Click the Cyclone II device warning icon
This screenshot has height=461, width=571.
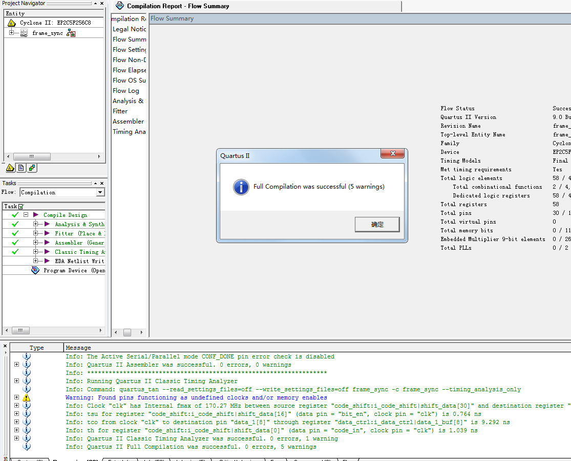pyautogui.click(x=12, y=23)
